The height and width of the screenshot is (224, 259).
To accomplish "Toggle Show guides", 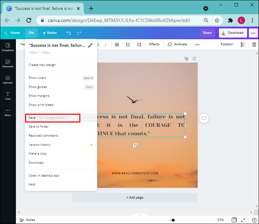I will click(x=61, y=87).
